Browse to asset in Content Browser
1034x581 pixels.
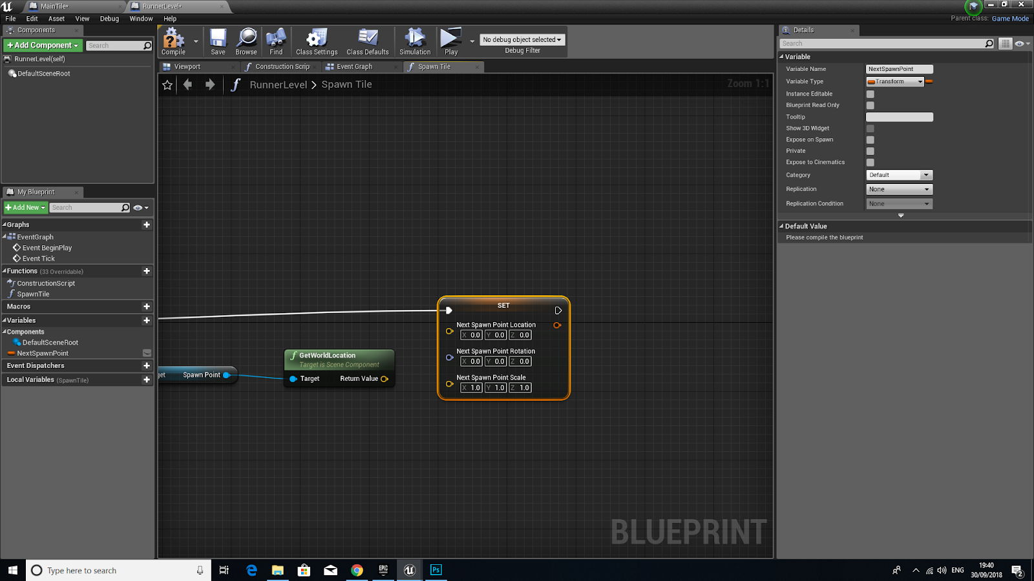(246, 40)
